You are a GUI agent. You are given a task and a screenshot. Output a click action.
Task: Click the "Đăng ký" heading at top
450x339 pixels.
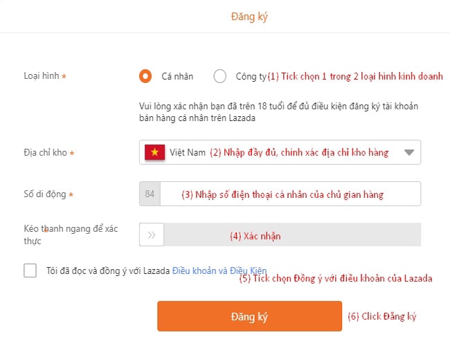pos(249,17)
